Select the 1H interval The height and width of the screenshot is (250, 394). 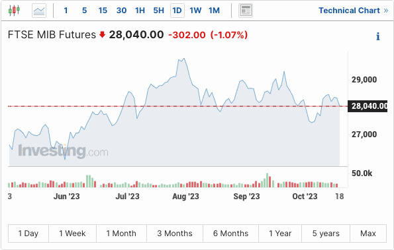140,11
